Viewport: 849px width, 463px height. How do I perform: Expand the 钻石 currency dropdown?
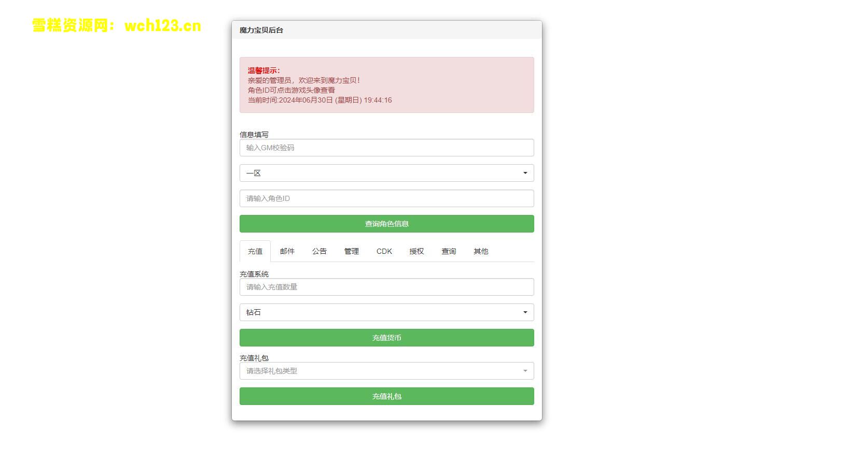coord(386,312)
